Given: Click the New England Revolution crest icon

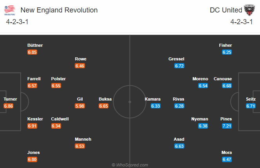Looking at the screenshot, I should point(10,9).
